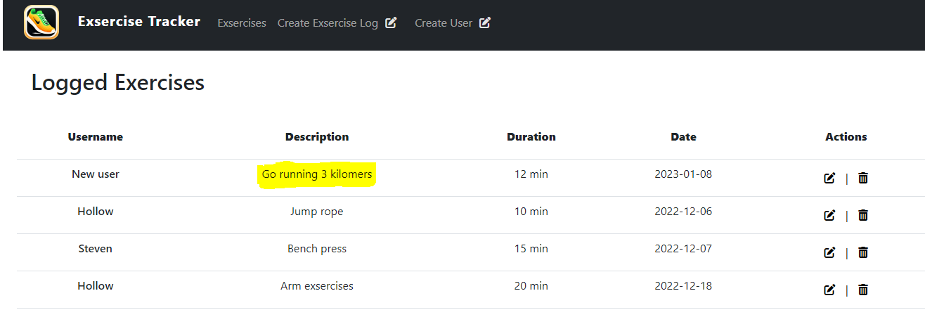The width and height of the screenshot is (925, 317).
Task: Delete the Go running 3 kilomers entry
Action: click(863, 179)
